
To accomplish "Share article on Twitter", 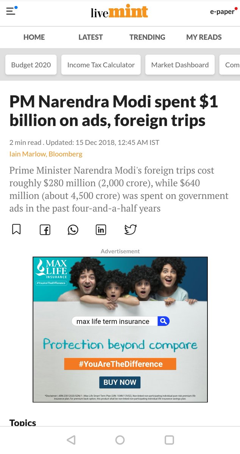I will click(130, 230).
